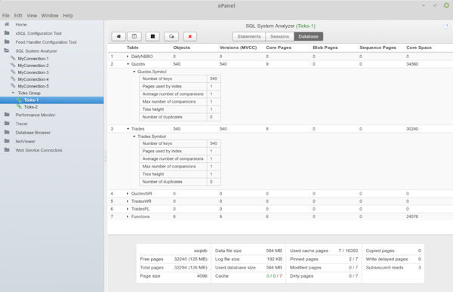The image size is (453, 292).
Task: Click the xSQL Configuration Tool folder icon
Action: pyautogui.click(x=7, y=33)
